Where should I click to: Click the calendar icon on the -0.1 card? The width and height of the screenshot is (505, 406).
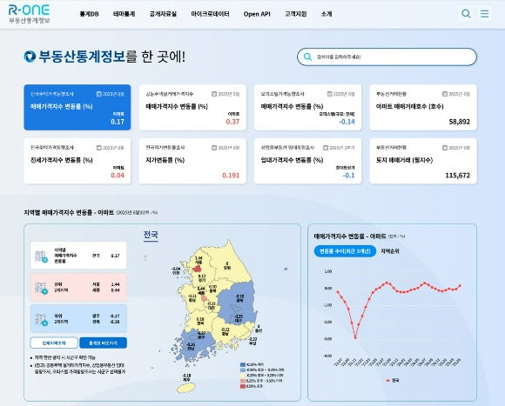(326, 148)
